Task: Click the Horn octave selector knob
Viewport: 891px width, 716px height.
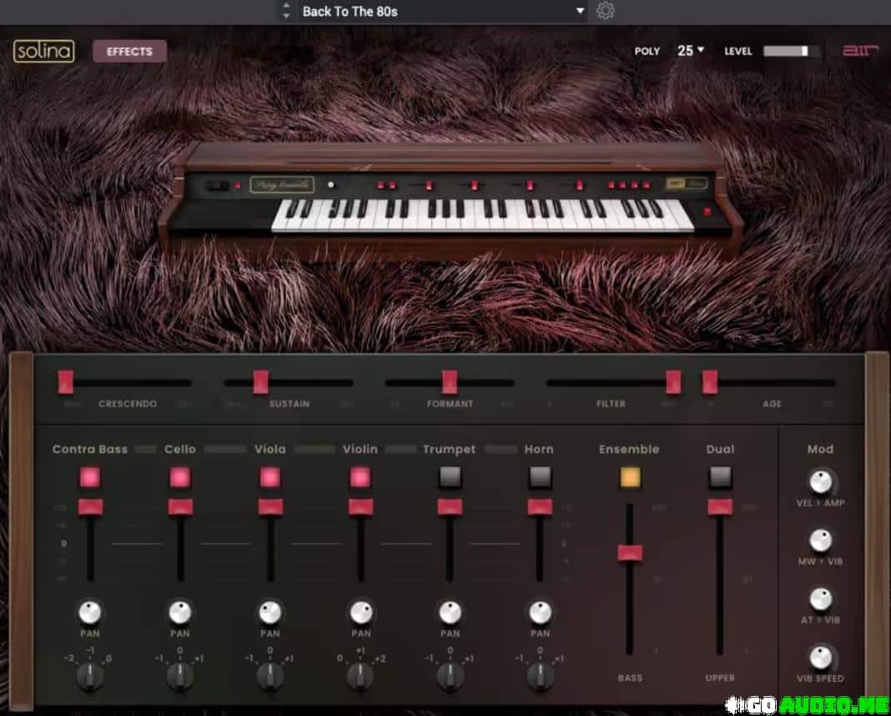Action: pos(540,676)
